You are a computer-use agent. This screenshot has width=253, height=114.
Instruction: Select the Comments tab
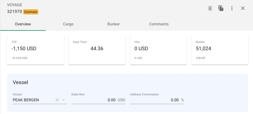tap(159, 24)
